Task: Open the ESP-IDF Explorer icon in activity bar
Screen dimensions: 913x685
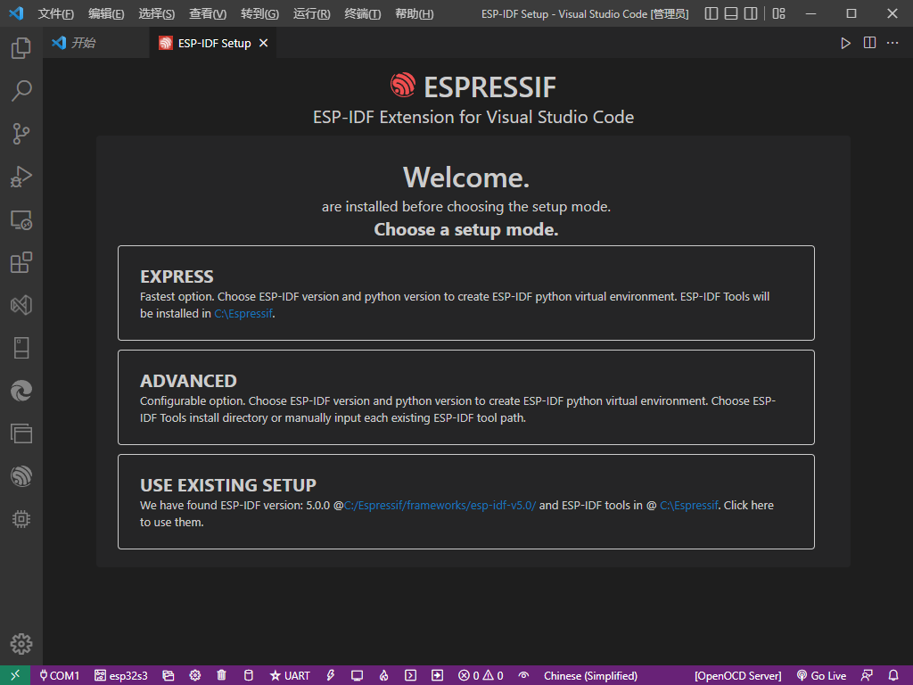Action: 21,476
